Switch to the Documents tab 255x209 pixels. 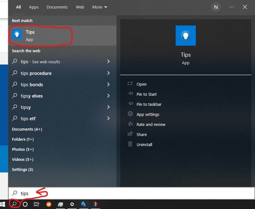pyautogui.click(x=57, y=7)
